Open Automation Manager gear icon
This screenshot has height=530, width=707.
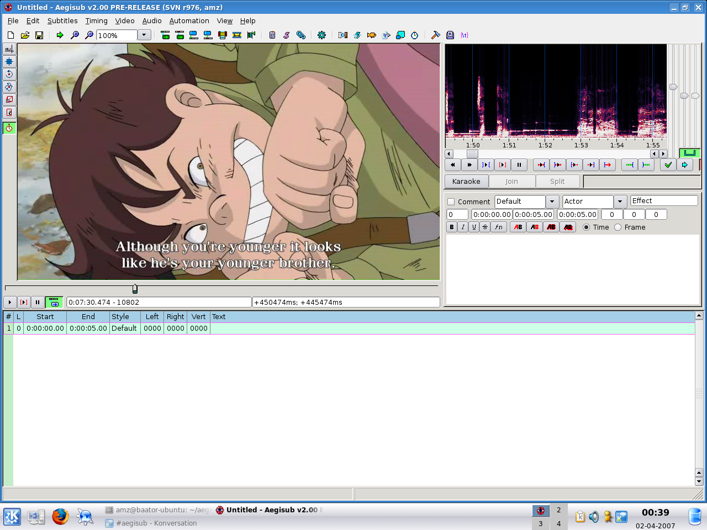[321, 35]
